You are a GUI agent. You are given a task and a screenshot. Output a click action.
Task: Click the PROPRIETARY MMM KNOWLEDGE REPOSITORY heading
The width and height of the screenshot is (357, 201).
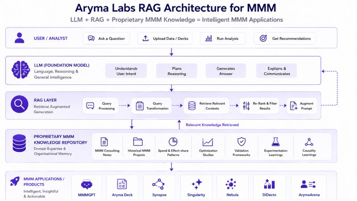point(61,139)
